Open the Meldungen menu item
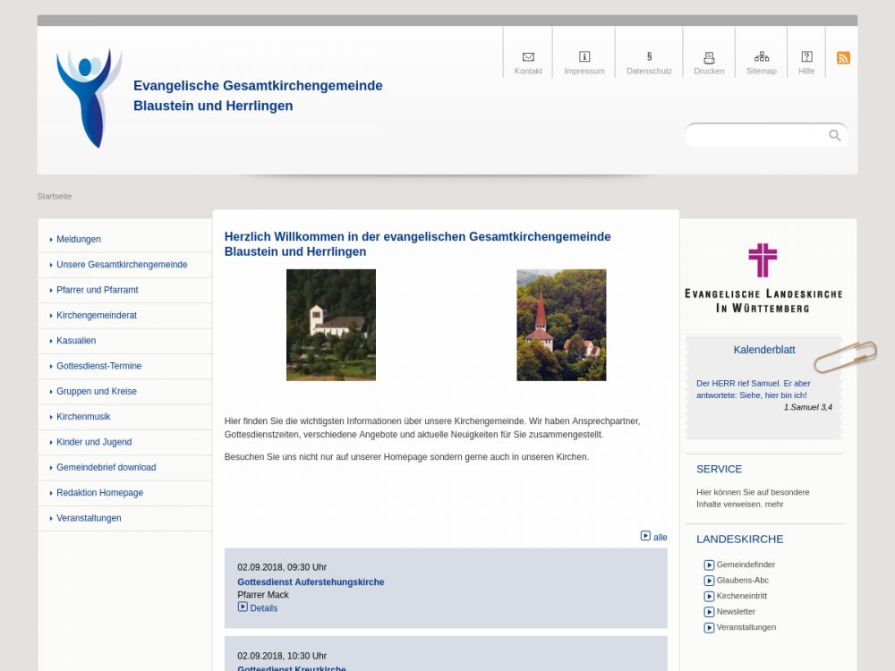This screenshot has height=671, width=895. click(x=79, y=239)
